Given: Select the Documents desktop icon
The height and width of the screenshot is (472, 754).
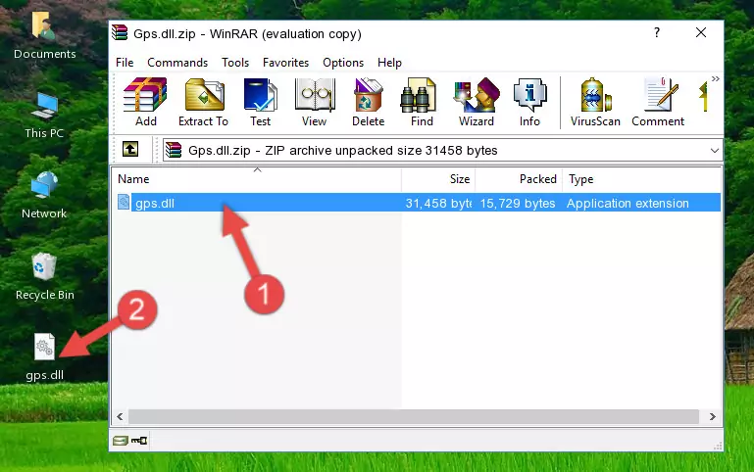Looking at the screenshot, I should (45, 35).
